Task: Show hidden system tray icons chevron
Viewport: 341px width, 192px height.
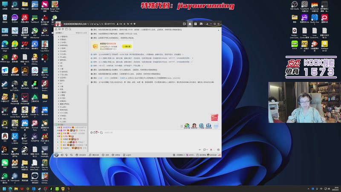Action: click(308, 189)
